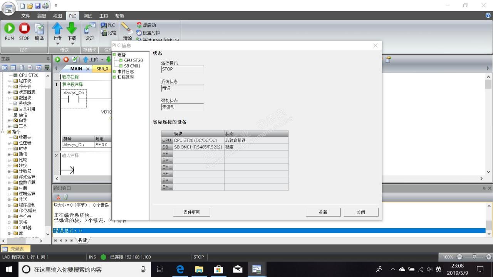This screenshot has height=277, width=493.
Task: Click the zoom in plus button in status bar
Action: tap(489, 257)
